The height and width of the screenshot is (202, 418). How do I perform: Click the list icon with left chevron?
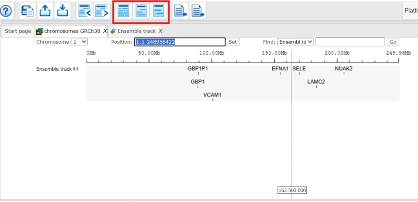pos(84,11)
